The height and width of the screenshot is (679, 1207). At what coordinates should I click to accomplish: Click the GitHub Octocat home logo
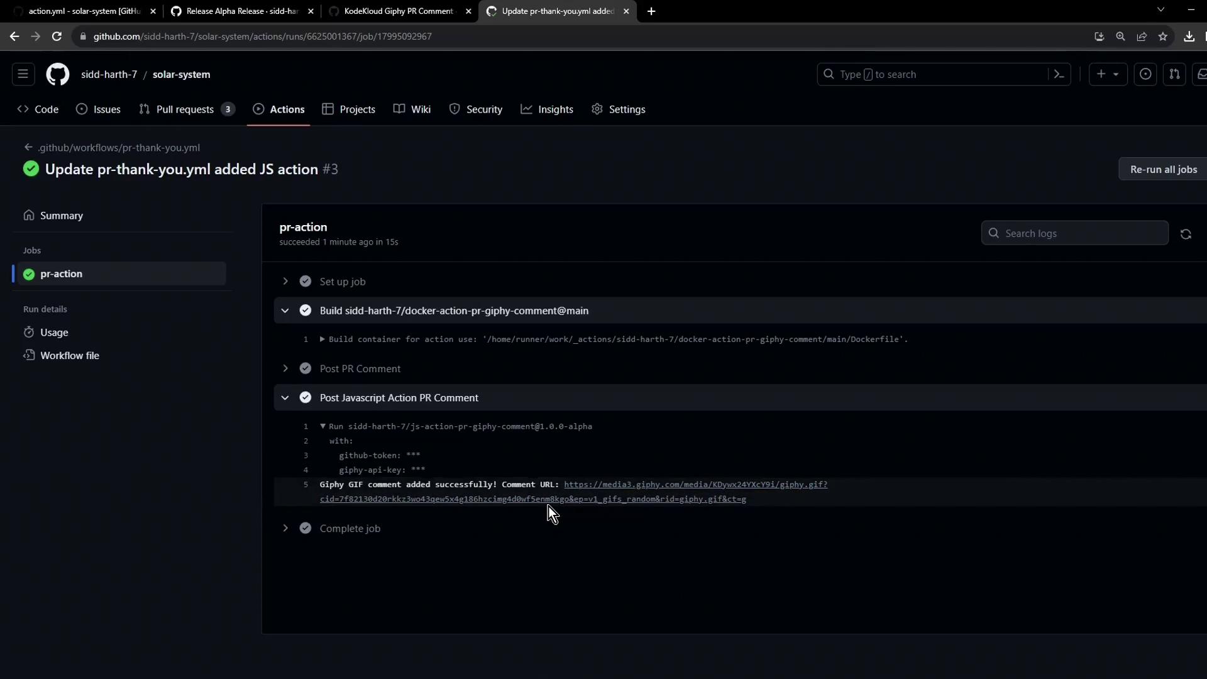[x=57, y=74]
